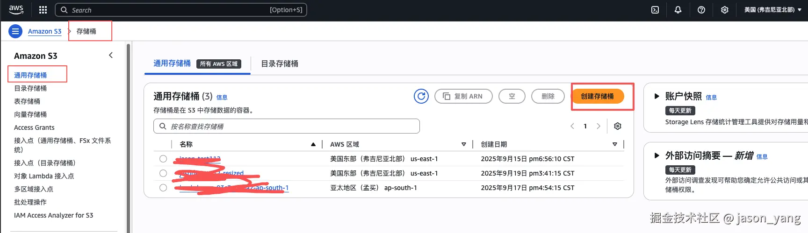Go to previous page of buckets

pos(572,126)
